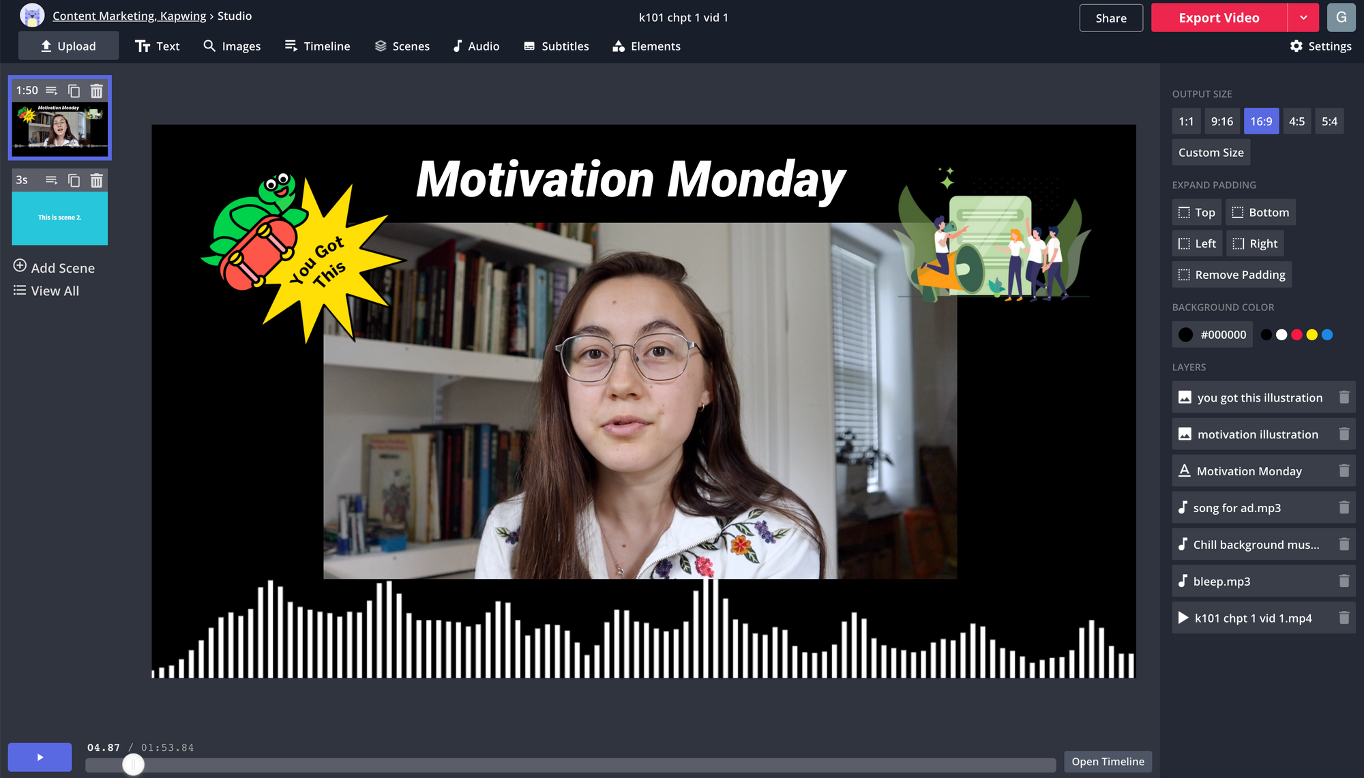
Task: Expand the Export Video dropdown arrow
Action: tap(1303, 18)
